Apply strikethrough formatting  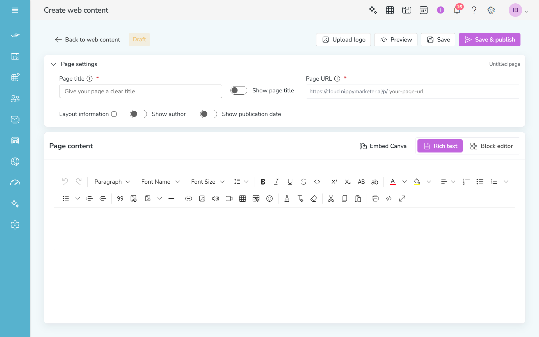303,182
